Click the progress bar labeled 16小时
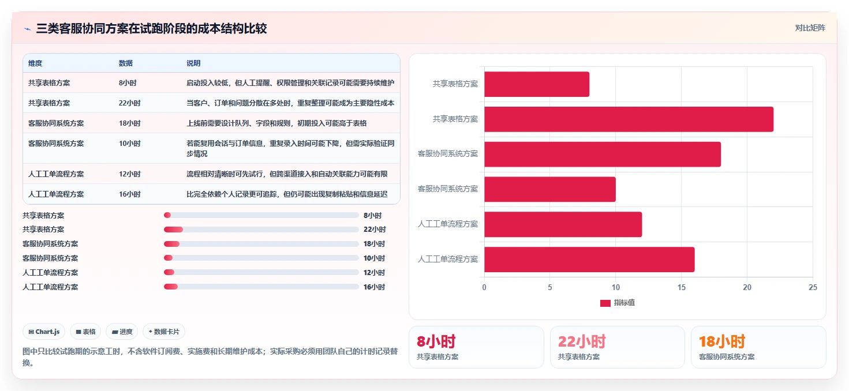The height and width of the screenshot is (391, 849). click(x=261, y=287)
